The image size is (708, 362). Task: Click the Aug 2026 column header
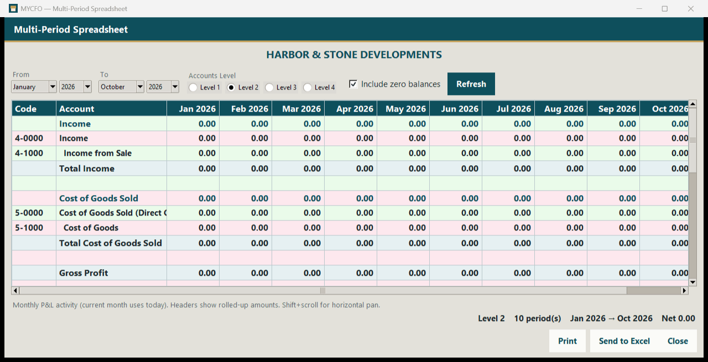pos(561,109)
